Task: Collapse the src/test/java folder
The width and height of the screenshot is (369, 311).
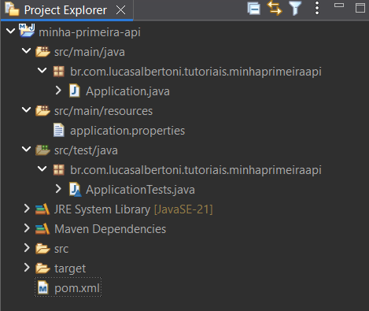Action: click(x=26, y=149)
